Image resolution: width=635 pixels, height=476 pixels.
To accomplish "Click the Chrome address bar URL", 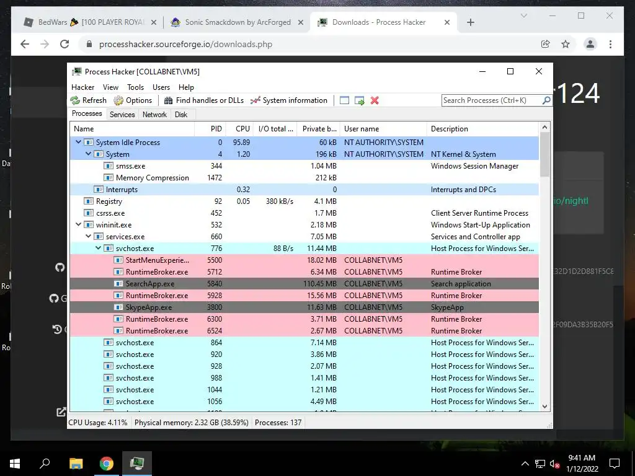I will click(x=185, y=44).
